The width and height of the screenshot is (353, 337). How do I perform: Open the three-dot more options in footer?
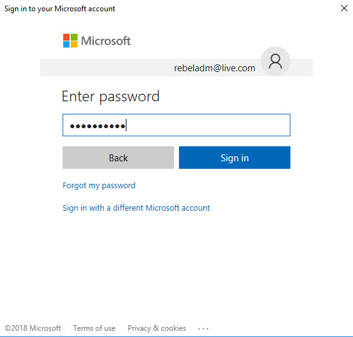pos(203,329)
